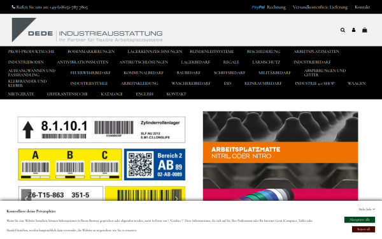Open Wäschereibedarf menu item

[x=191, y=83]
